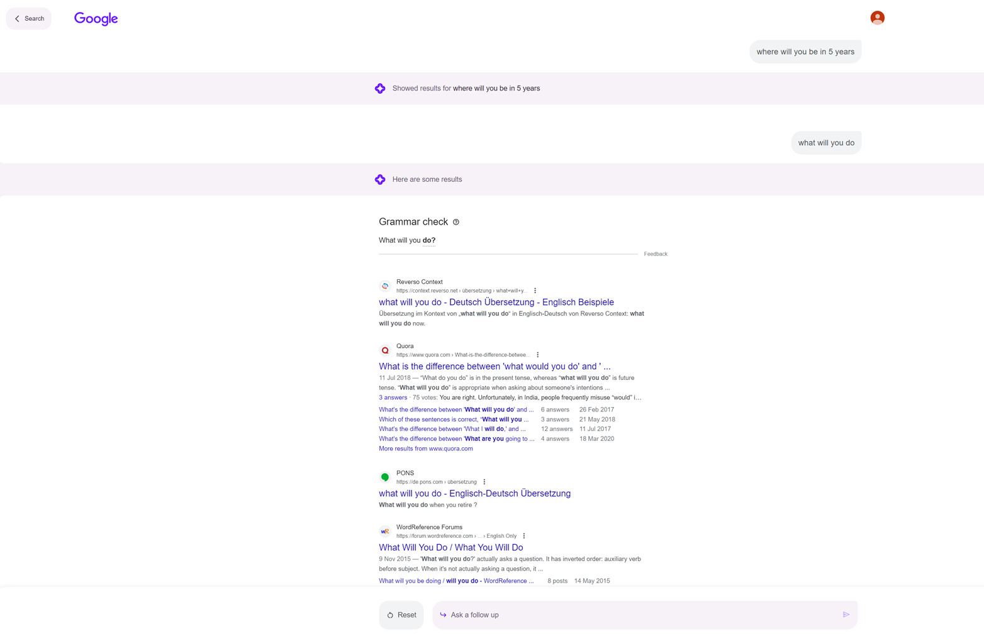Open the 'What Will You Do' WordReference link
Viewport: 984px width, 636px height.
pos(450,547)
